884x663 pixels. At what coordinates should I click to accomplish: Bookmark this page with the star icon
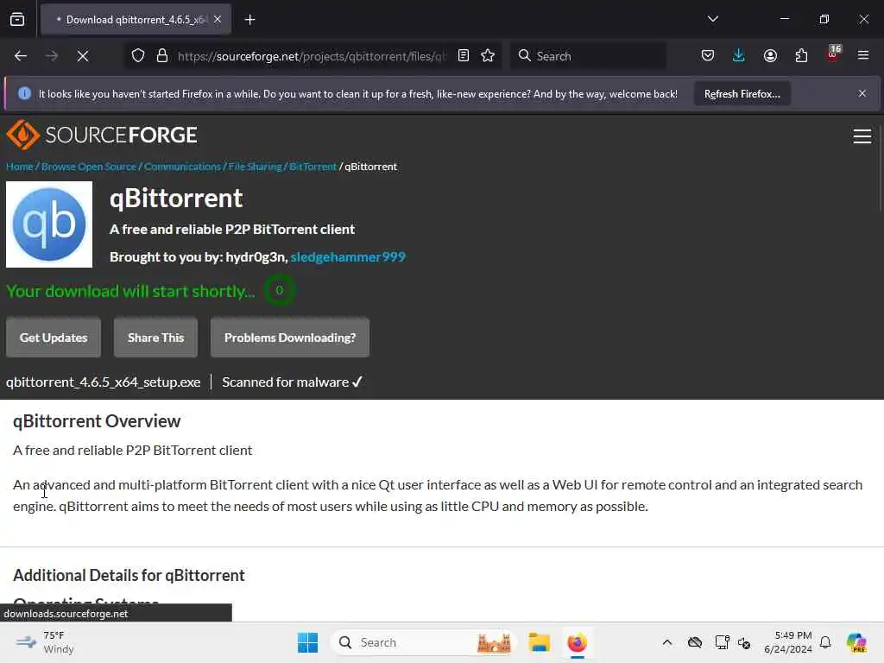coord(488,55)
